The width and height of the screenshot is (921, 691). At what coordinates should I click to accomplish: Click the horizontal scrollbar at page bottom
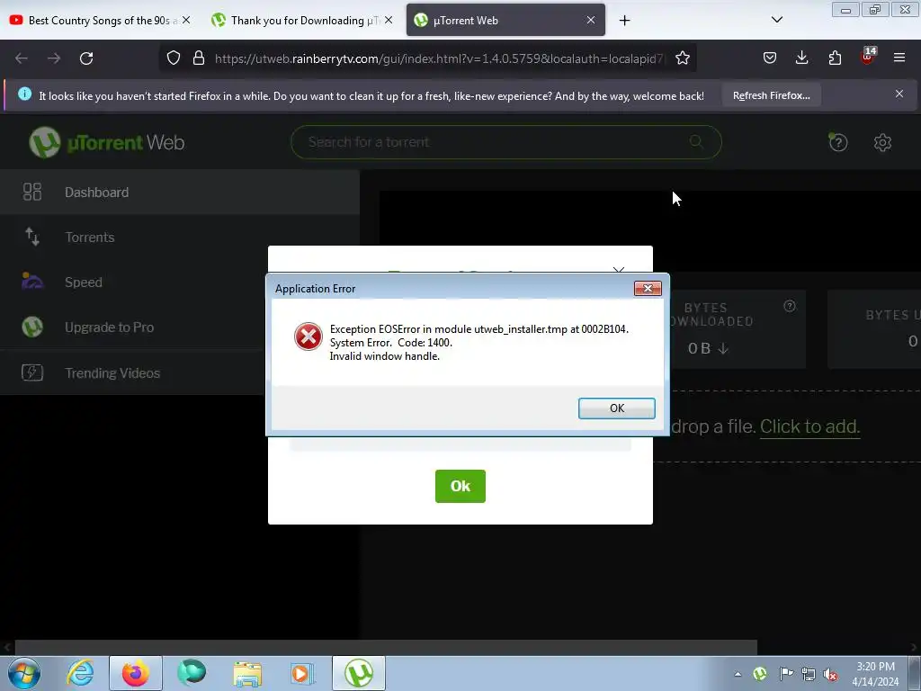click(x=386, y=648)
